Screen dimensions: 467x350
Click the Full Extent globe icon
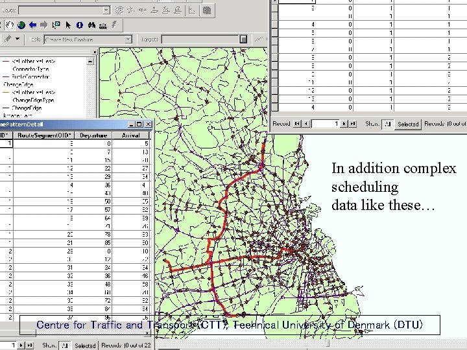[x=21, y=25]
